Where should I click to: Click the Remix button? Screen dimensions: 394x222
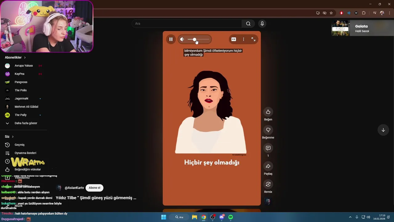[x=268, y=184]
